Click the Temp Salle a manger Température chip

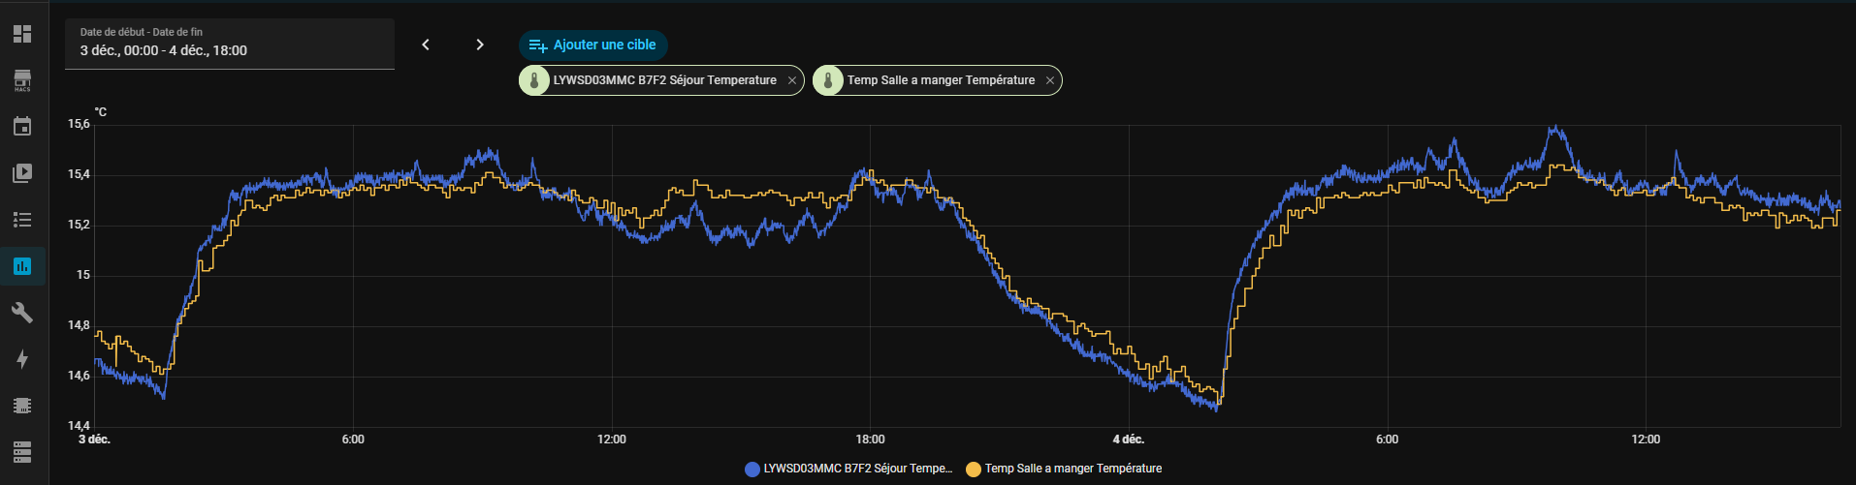pyautogui.click(x=940, y=80)
